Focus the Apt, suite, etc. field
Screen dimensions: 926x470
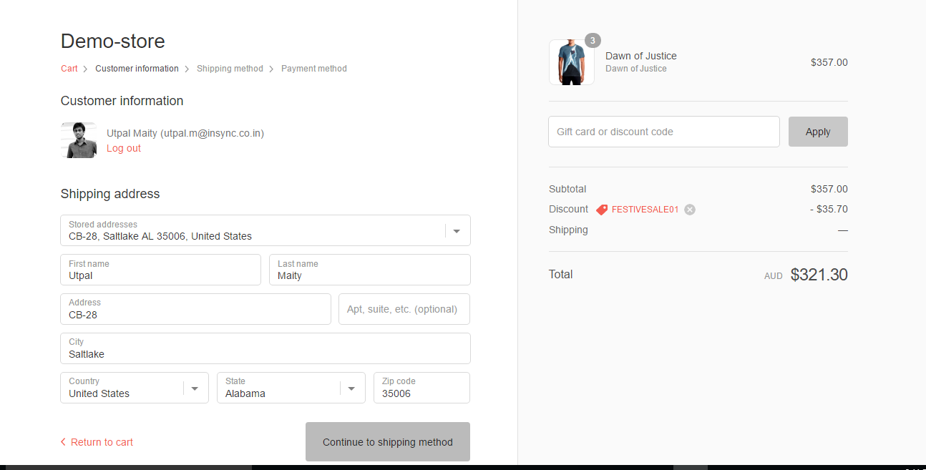404,309
